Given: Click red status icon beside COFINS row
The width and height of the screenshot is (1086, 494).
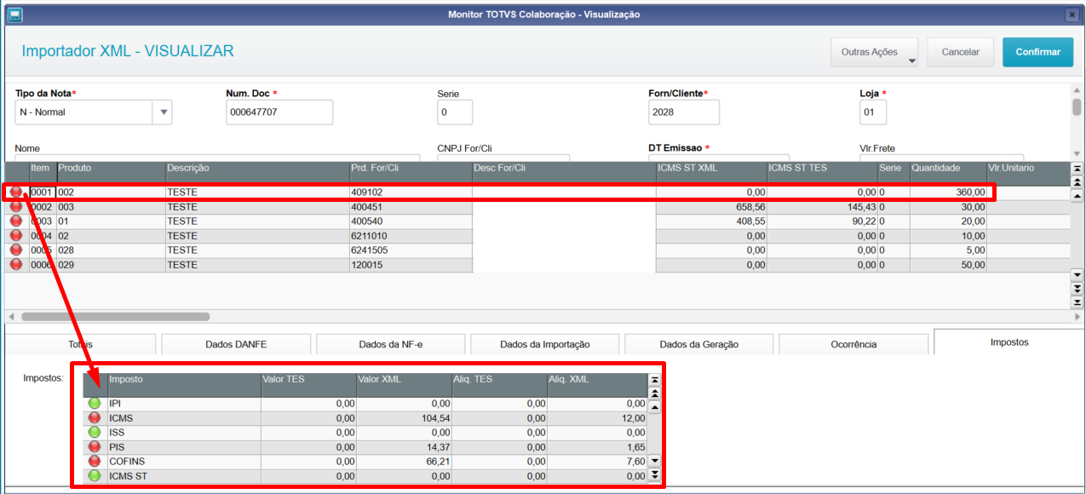Looking at the screenshot, I should point(95,462).
